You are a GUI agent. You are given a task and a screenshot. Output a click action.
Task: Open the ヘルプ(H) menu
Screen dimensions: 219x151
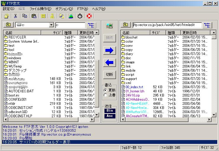point(99,9)
